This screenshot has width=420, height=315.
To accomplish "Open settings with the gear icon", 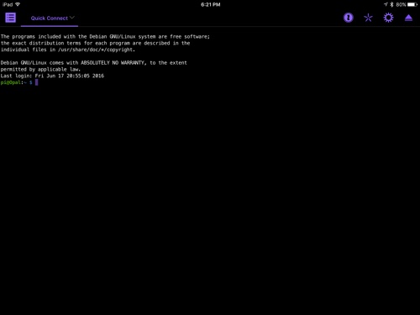I will point(388,18).
